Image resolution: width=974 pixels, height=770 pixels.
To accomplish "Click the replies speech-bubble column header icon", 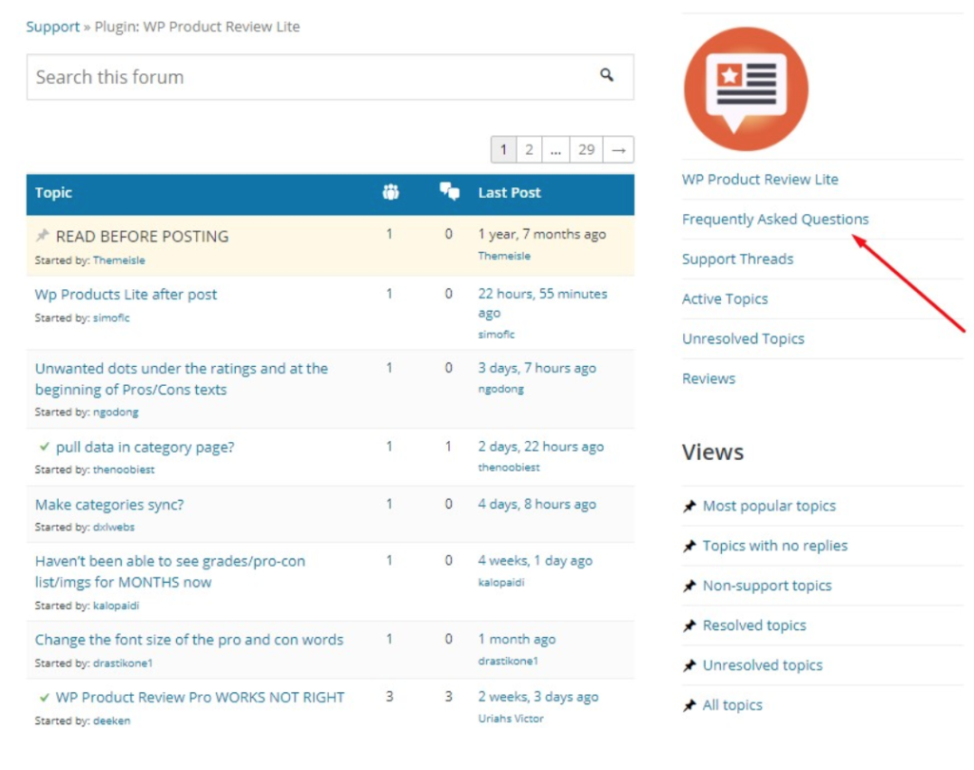I will point(449,192).
